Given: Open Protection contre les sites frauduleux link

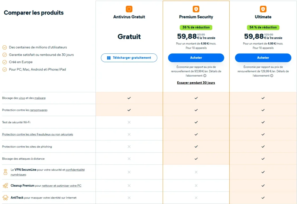Looking at the screenshot, I should click(x=37, y=134).
